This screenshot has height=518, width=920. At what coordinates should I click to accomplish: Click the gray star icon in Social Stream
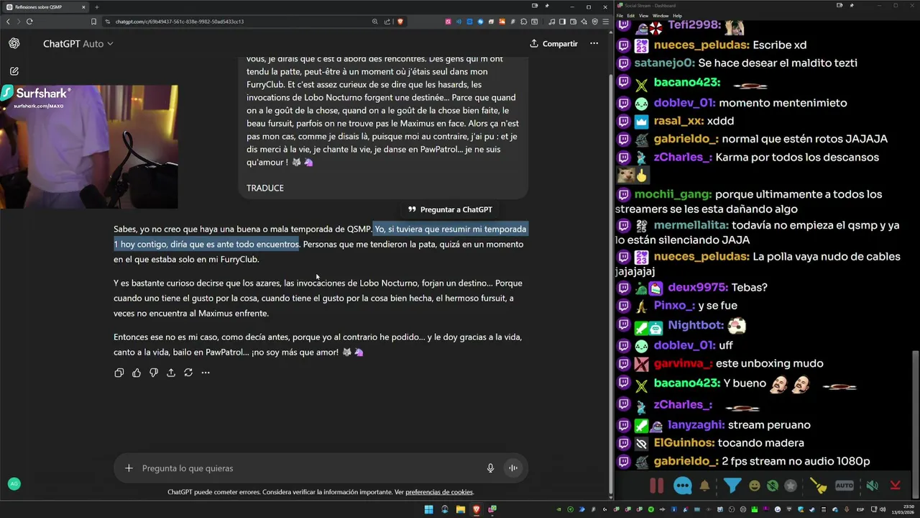point(791,486)
